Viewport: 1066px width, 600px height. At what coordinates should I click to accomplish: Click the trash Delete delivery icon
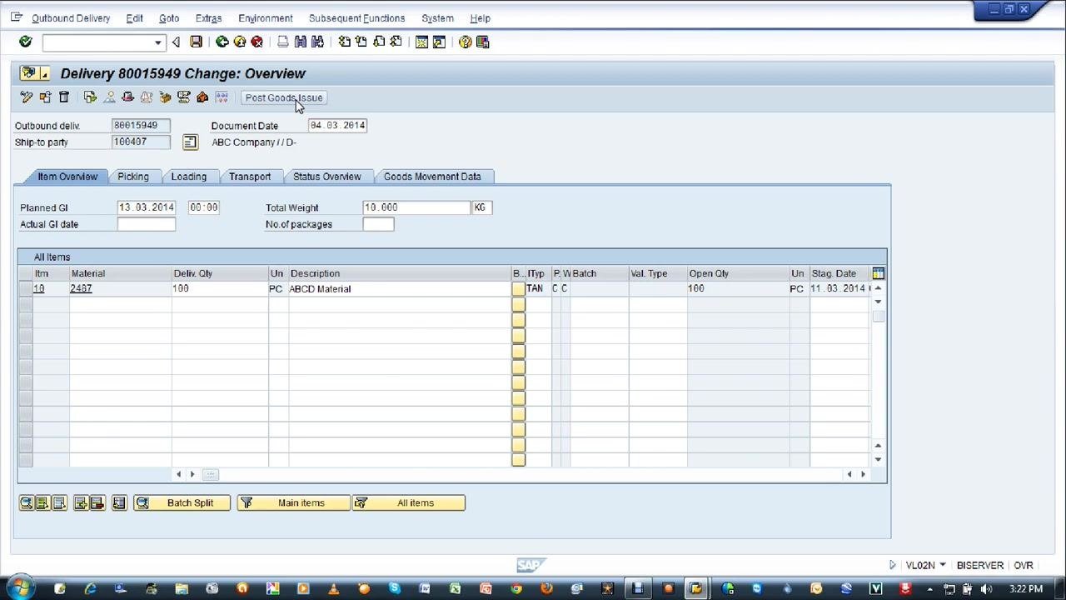coord(63,97)
